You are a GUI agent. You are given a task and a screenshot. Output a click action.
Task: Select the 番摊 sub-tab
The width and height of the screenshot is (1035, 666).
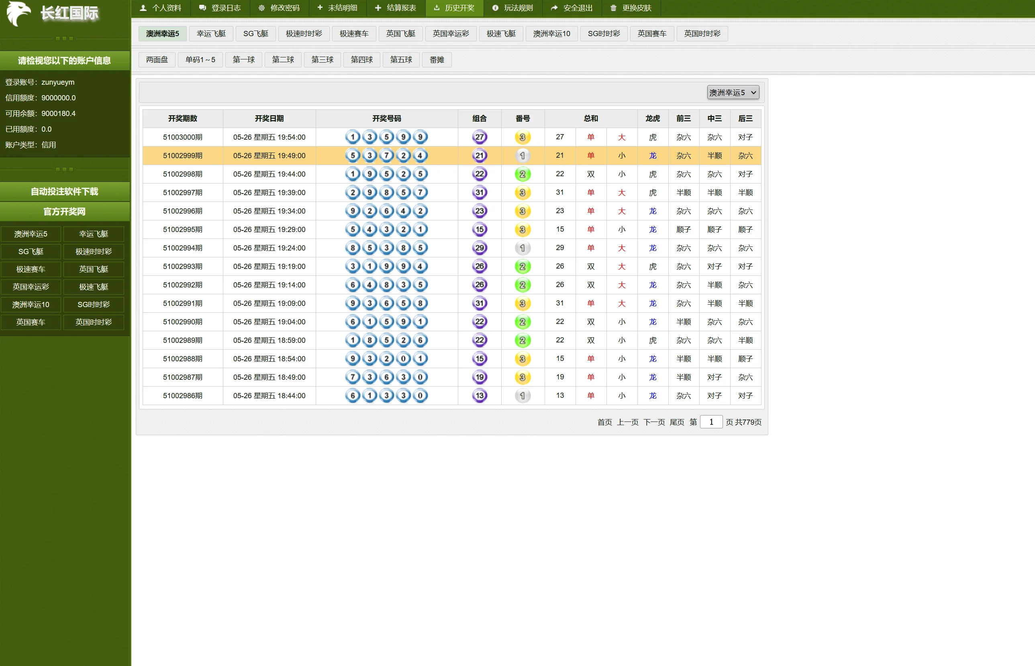[437, 60]
